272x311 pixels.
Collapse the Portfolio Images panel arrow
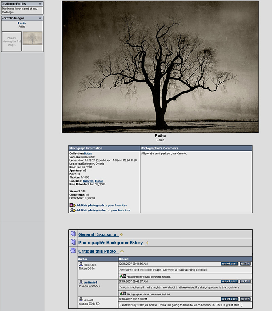[40, 18]
